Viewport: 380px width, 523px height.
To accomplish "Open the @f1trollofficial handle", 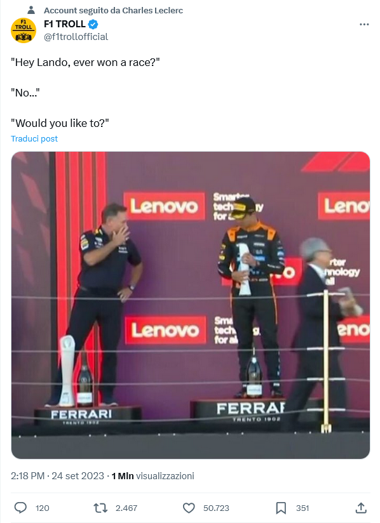I will [76, 37].
